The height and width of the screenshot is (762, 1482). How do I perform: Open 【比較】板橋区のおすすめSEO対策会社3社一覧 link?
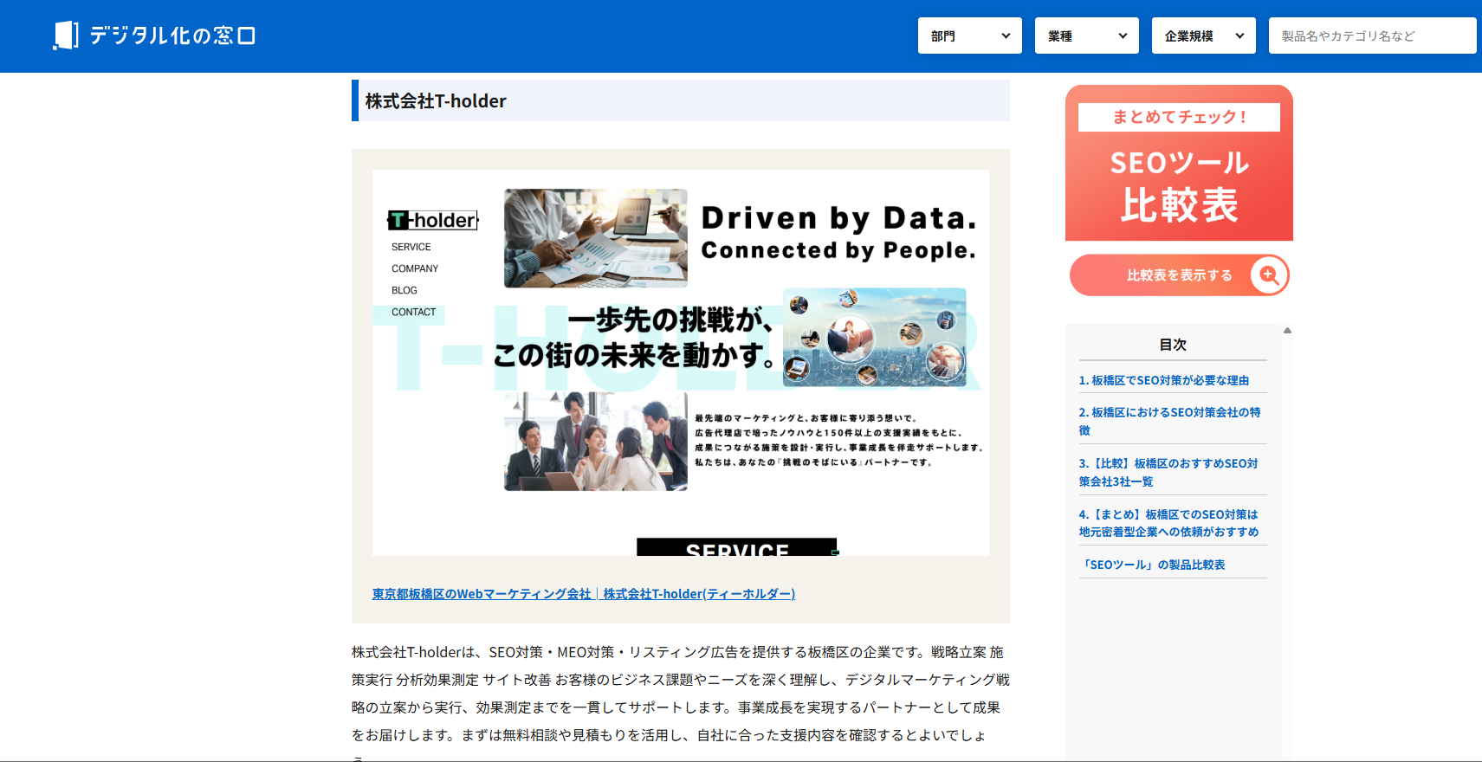coord(1168,472)
